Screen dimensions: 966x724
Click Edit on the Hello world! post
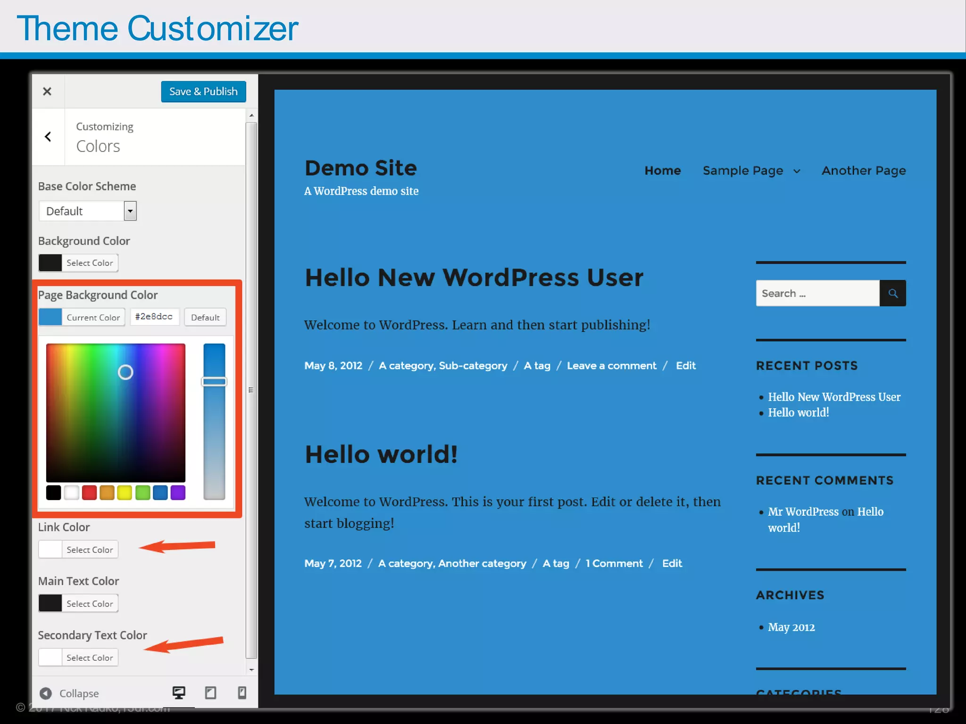pos(672,563)
